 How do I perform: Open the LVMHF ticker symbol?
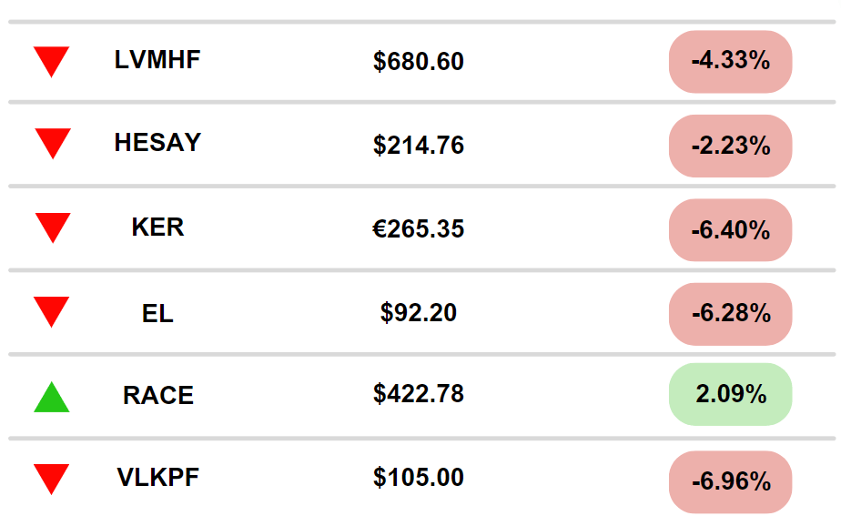[157, 60]
